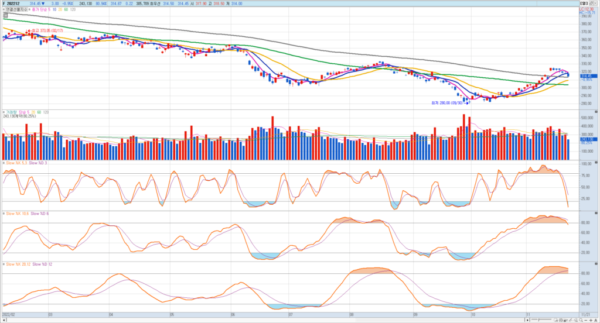
Task: Select the Slow %K 5,3 stochastic label
Action: point(15,162)
